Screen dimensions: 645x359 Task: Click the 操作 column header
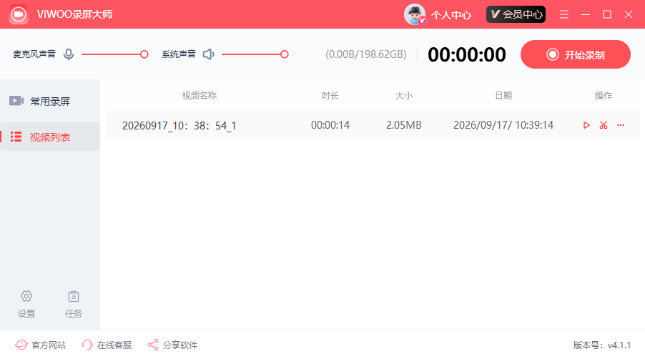click(x=604, y=96)
